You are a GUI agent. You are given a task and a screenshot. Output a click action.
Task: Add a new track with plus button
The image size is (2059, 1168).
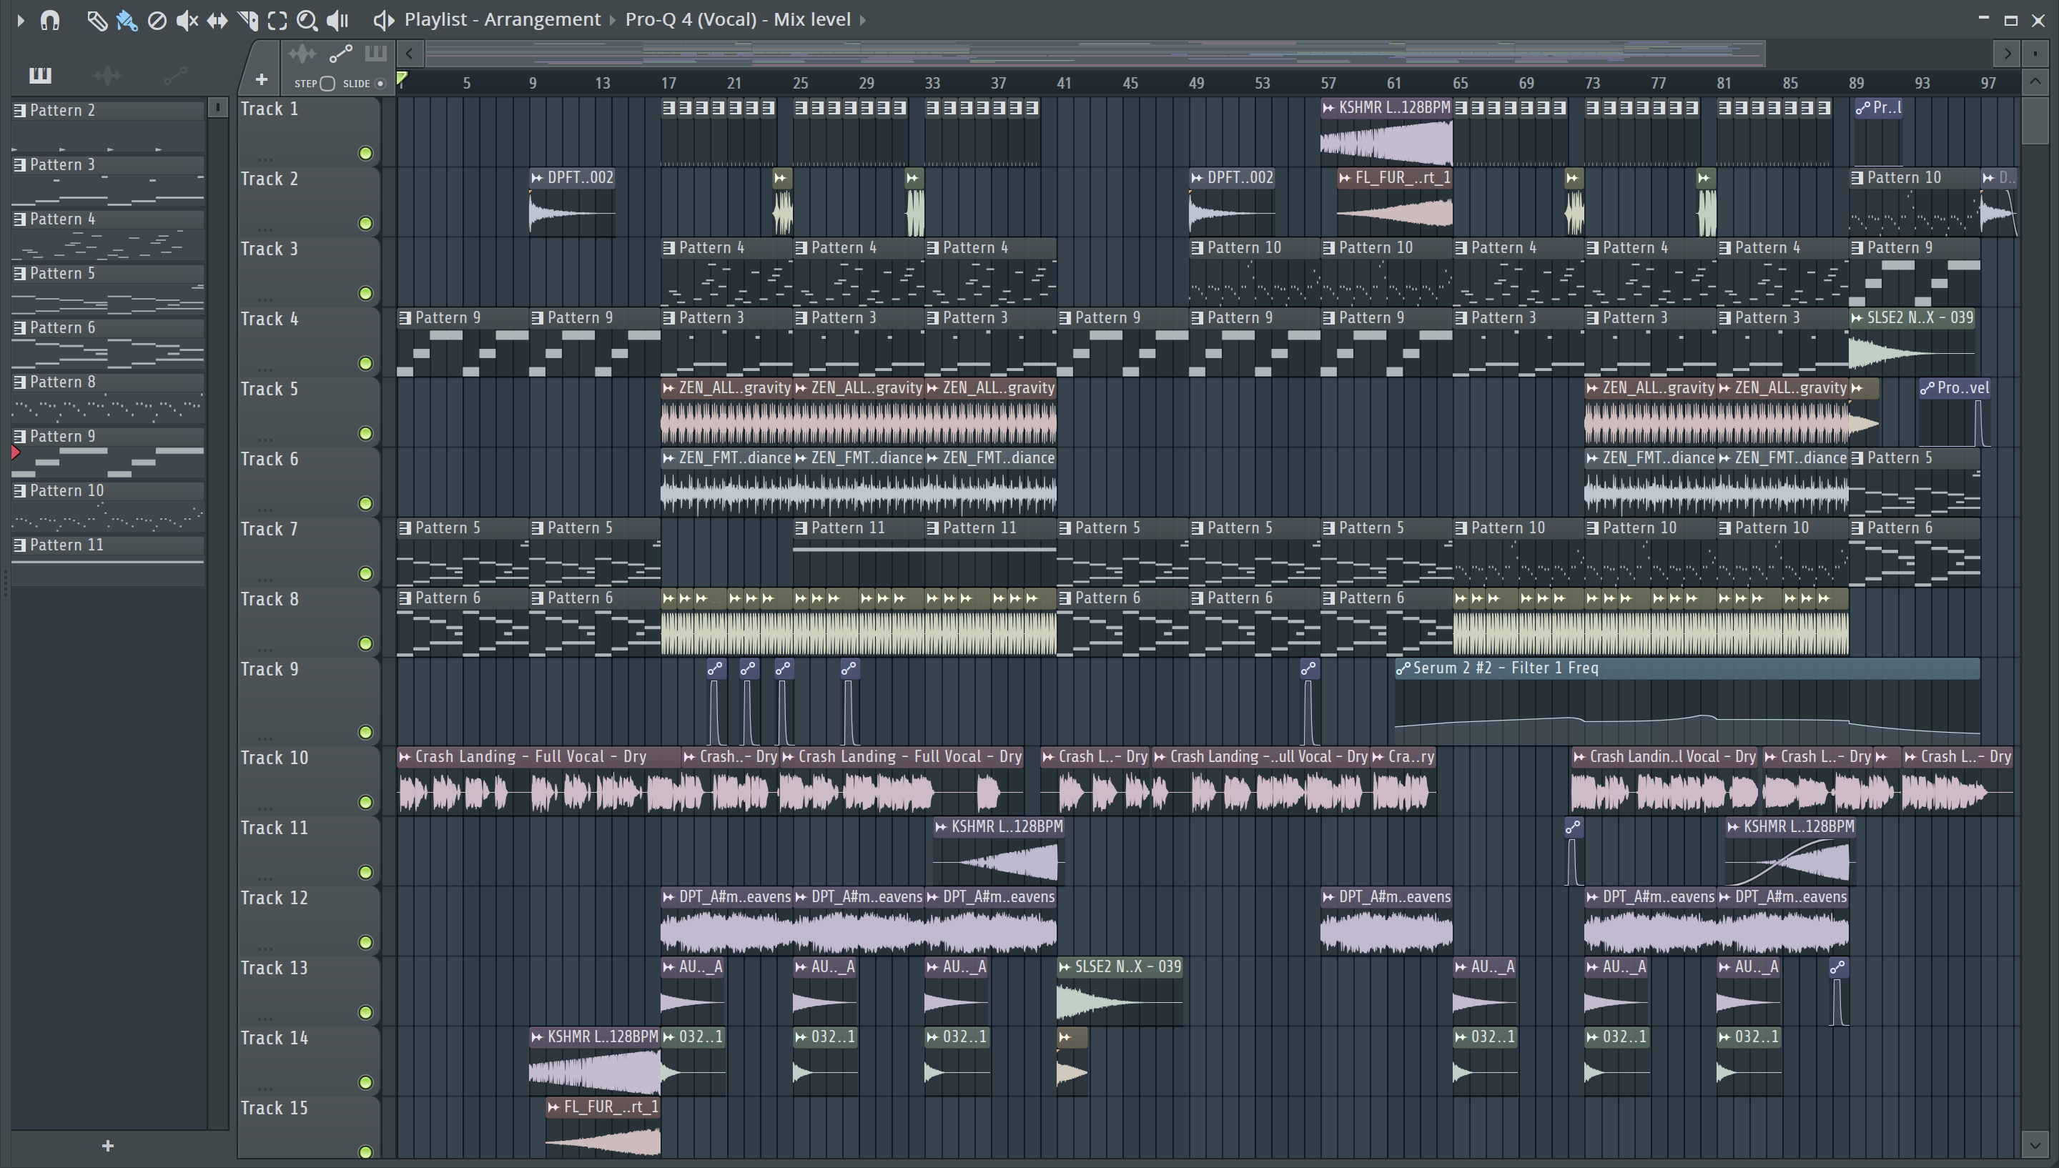pyautogui.click(x=261, y=79)
